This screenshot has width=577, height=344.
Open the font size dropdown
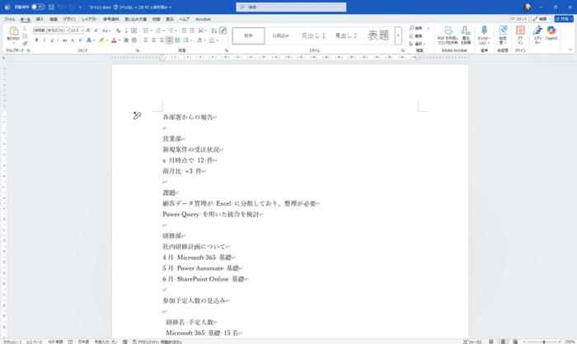click(82, 30)
